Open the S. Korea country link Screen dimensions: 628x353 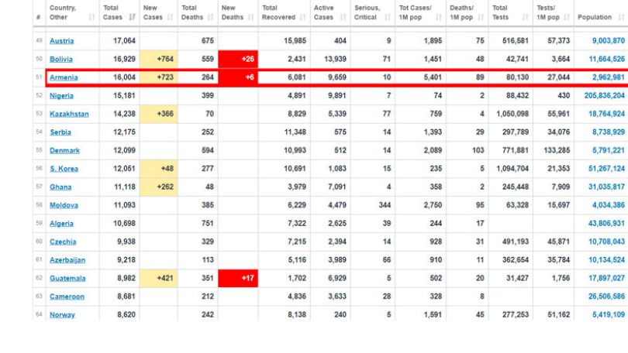[x=64, y=169]
